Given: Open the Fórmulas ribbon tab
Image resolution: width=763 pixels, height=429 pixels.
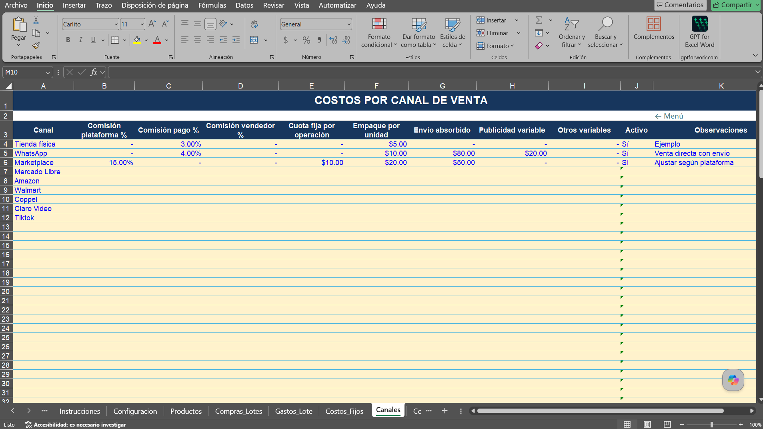Looking at the screenshot, I should (x=212, y=5).
